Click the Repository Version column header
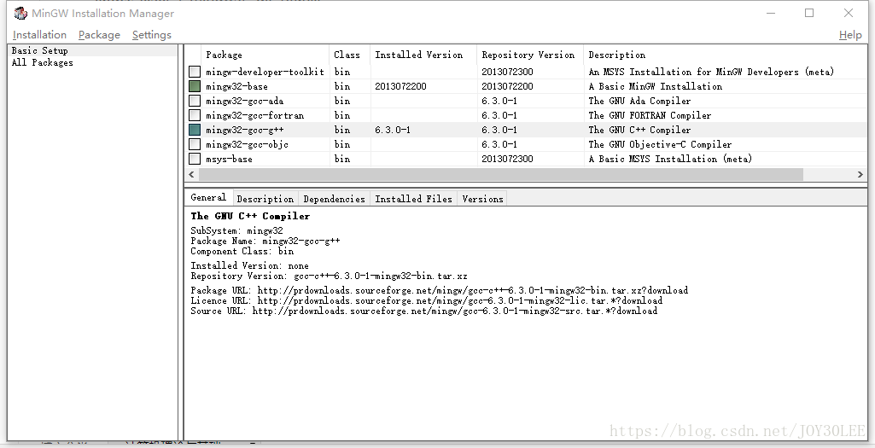The image size is (875, 448). click(x=530, y=55)
